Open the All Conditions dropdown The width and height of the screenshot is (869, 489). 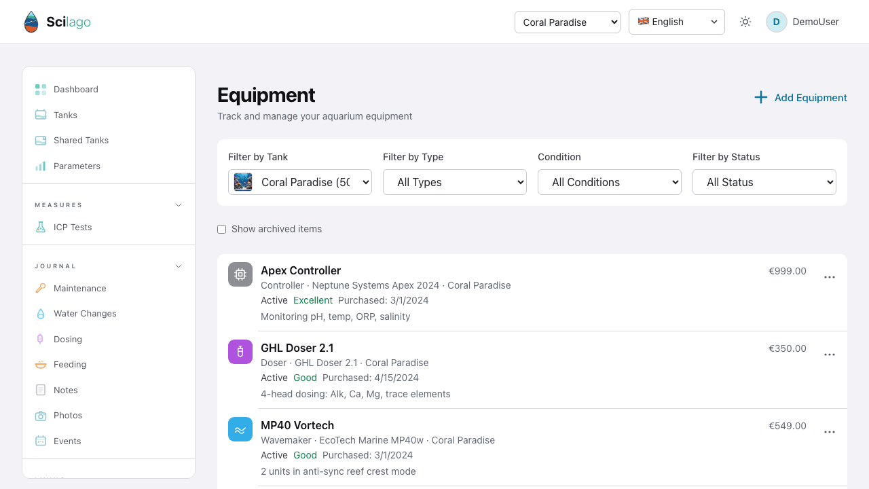pyautogui.click(x=610, y=182)
